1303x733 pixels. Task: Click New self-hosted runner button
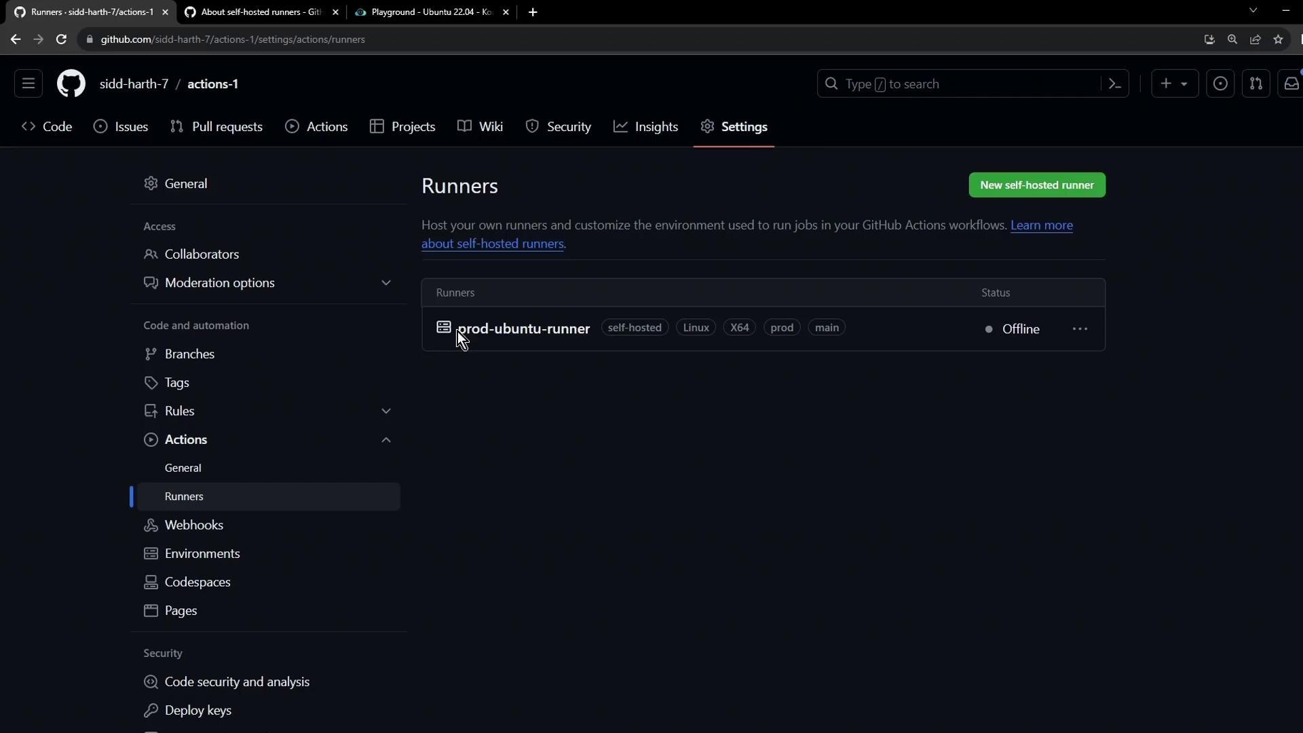coord(1036,185)
